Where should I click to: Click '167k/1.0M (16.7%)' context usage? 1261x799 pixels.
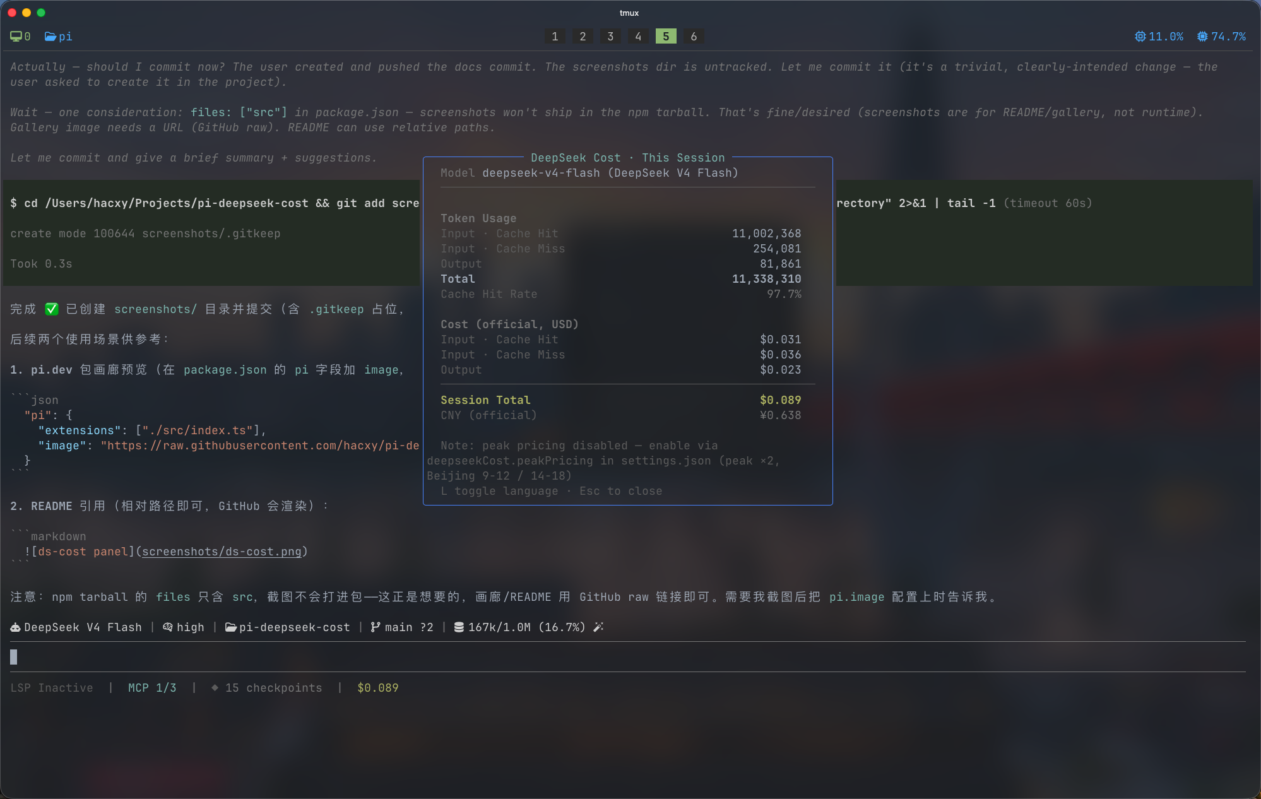(527, 627)
